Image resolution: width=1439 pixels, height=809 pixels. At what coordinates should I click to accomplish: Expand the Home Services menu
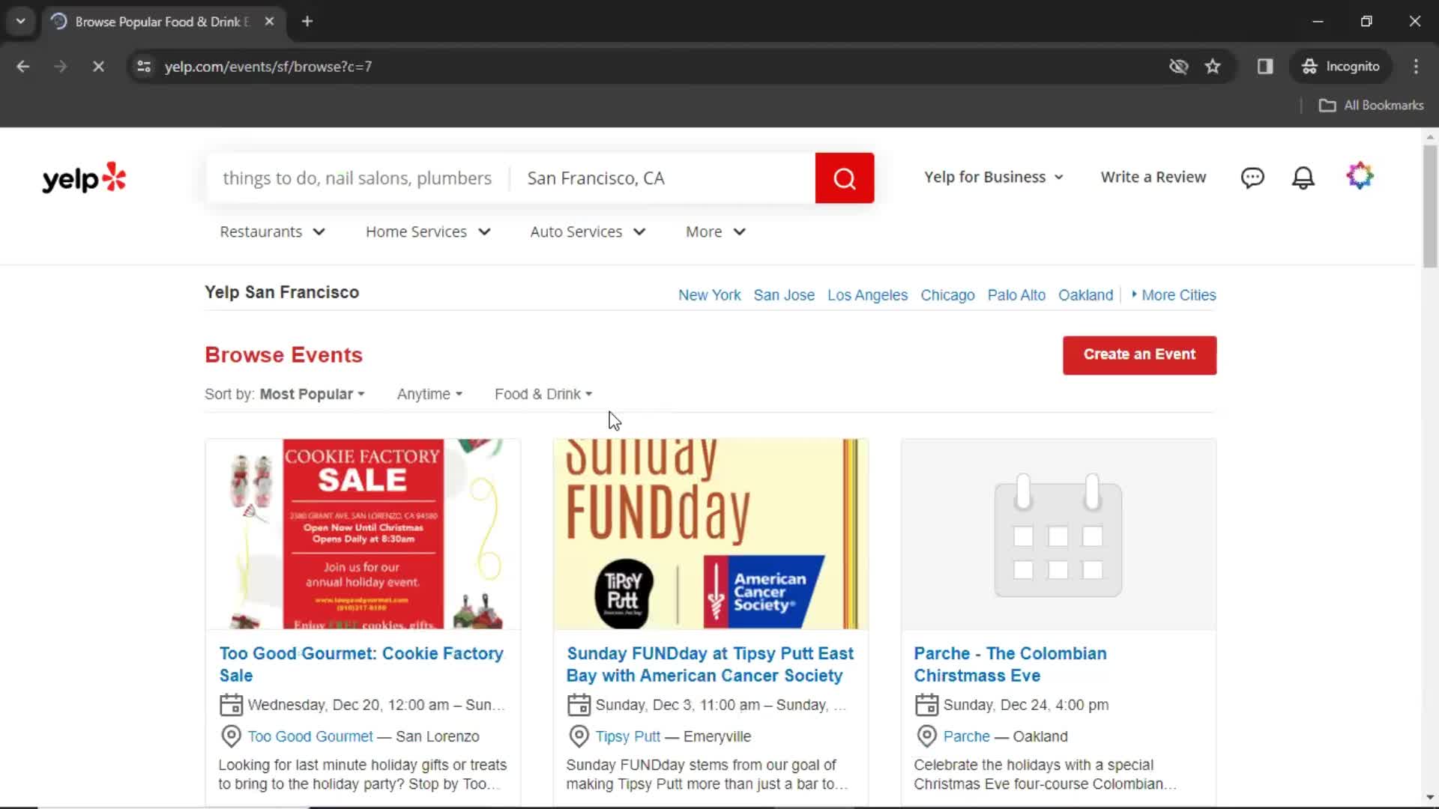coord(428,232)
